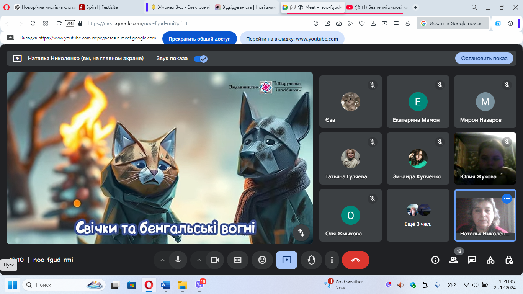
Task: Open the tab search magnifier icon
Action: pyautogui.click(x=474, y=7)
